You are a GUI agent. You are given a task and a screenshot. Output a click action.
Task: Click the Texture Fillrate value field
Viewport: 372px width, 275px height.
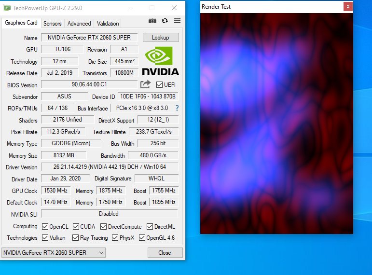[x=154, y=132]
